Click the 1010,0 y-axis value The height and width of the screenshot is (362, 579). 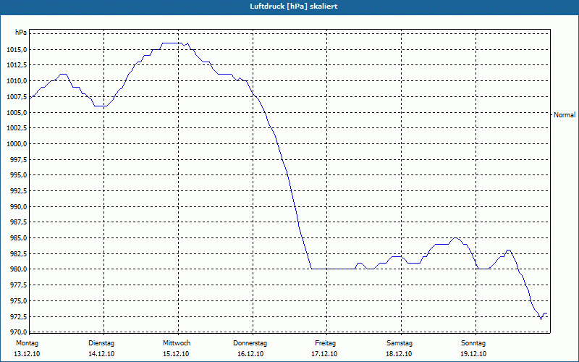coord(17,81)
